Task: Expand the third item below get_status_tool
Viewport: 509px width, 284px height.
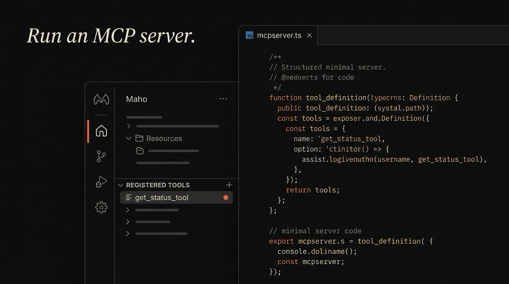Action: pos(128,234)
